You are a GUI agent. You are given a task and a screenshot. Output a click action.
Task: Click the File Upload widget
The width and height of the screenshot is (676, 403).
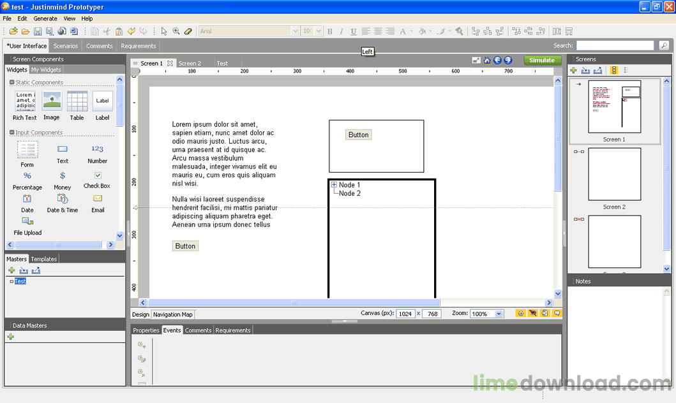[x=27, y=226]
